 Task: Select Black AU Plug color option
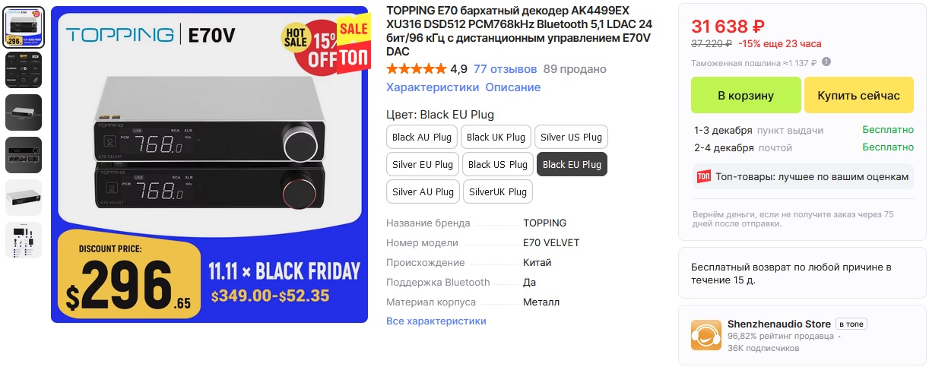pyautogui.click(x=421, y=138)
